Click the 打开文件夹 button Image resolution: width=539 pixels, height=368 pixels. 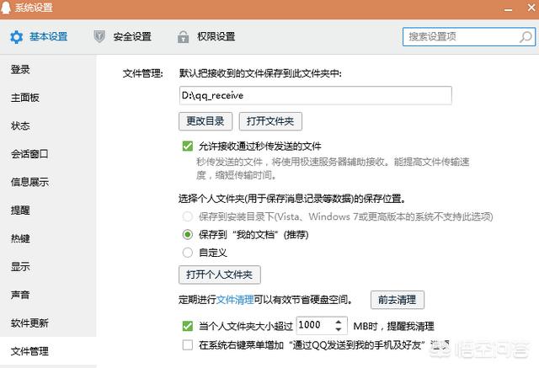(x=270, y=121)
